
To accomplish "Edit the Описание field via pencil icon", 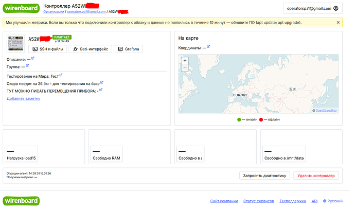I will 33,58.
